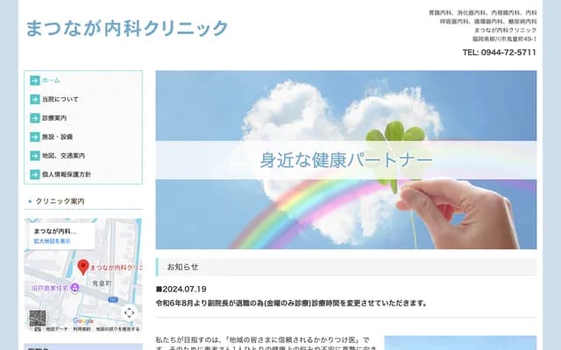
Task: Click the date 2024.07.19
Action: [x=184, y=289]
